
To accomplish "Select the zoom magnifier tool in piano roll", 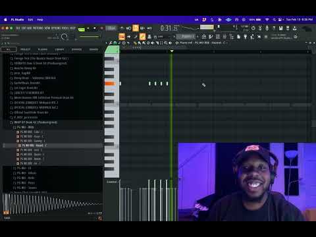I will 166,43.
